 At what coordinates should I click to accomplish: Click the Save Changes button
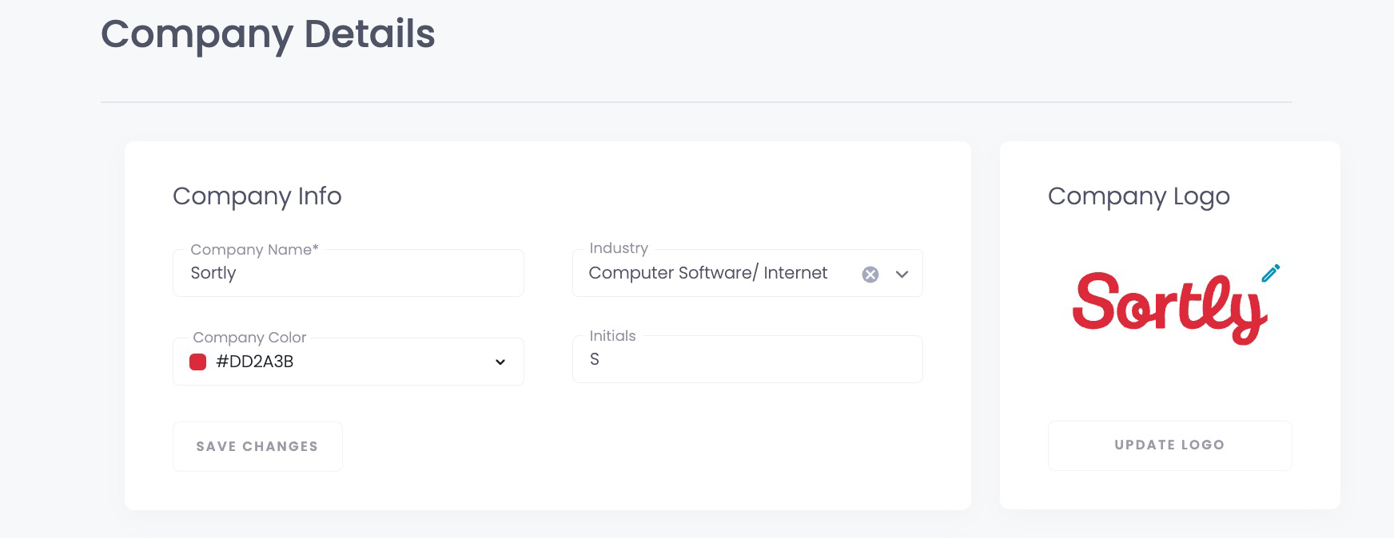pyautogui.click(x=257, y=446)
